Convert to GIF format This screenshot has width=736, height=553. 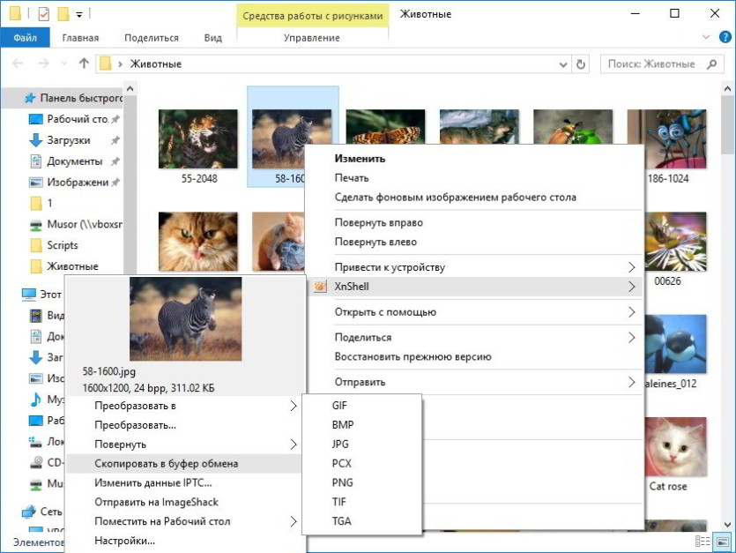[339, 406]
